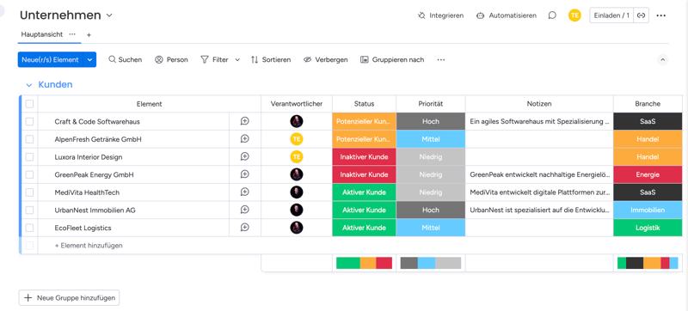Image resolution: width=688 pixels, height=311 pixels.
Task: Click Neue Gruppe hinzufügen button
Action: [69, 298]
